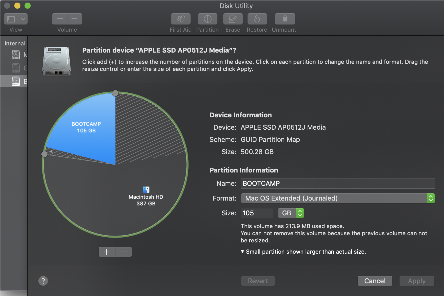Open the Partition toolbar icon
The height and width of the screenshot is (296, 444).
click(207, 19)
